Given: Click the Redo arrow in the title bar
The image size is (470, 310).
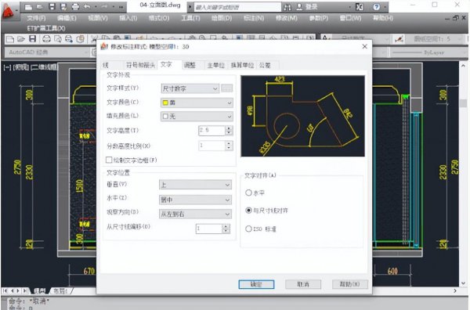Looking at the screenshot, I should pyautogui.click(x=104, y=6).
